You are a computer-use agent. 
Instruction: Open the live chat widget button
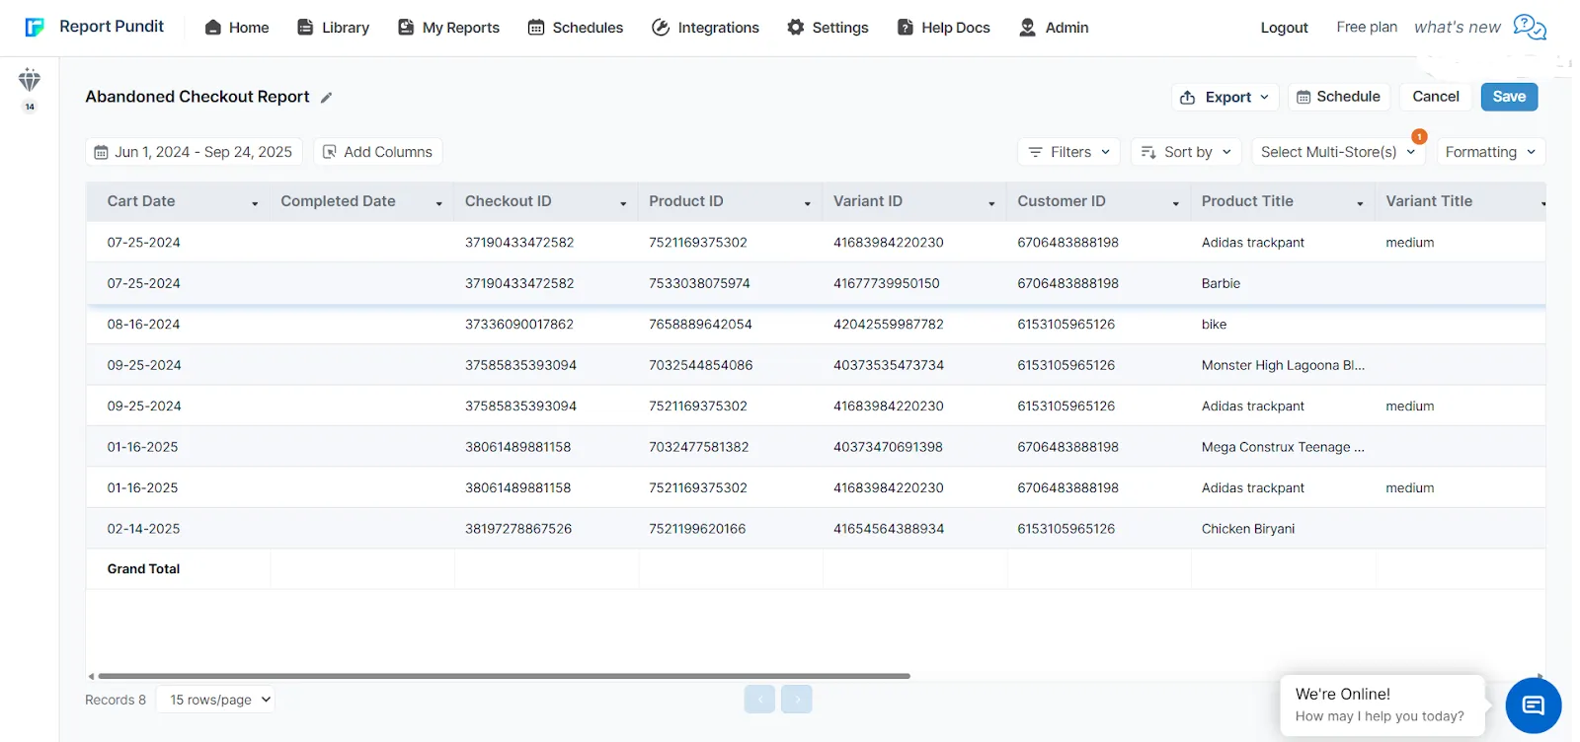(x=1533, y=705)
